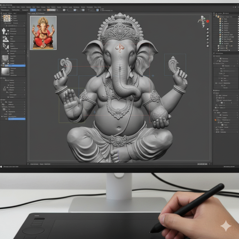
Task: Click the gray gradient material preview in left panel
Action: 5,71
